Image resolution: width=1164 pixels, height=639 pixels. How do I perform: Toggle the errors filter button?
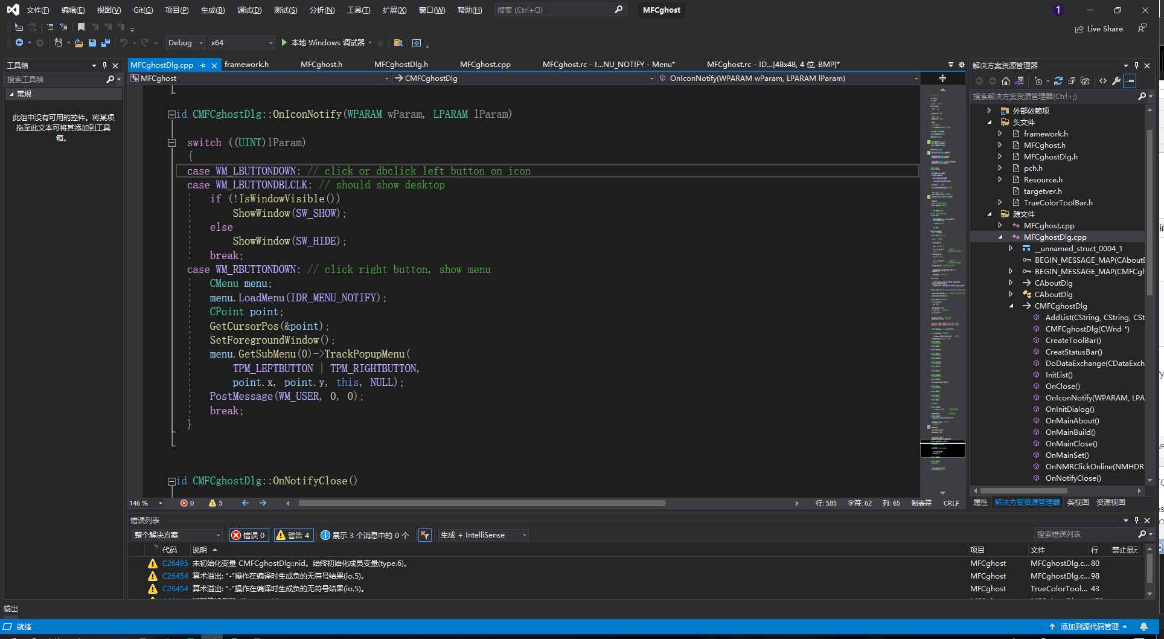point(249,535)
